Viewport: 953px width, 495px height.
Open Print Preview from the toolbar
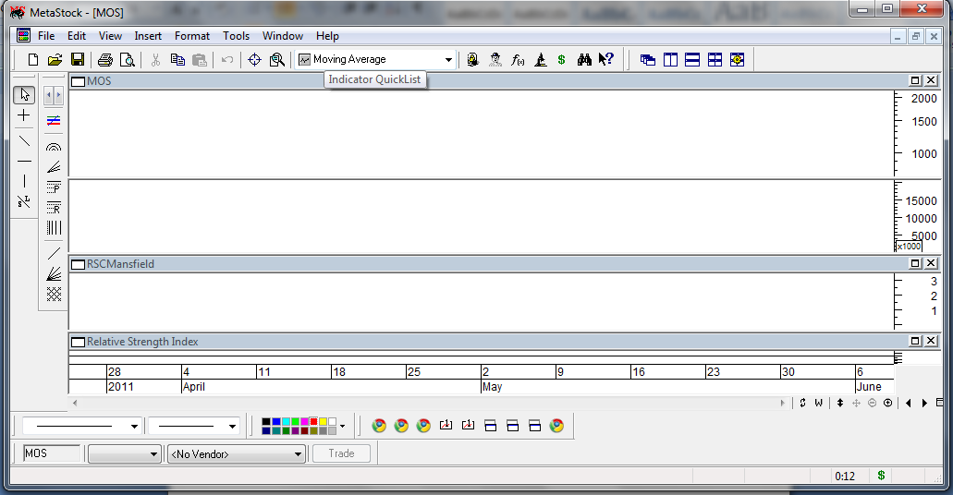click(127, 59)
